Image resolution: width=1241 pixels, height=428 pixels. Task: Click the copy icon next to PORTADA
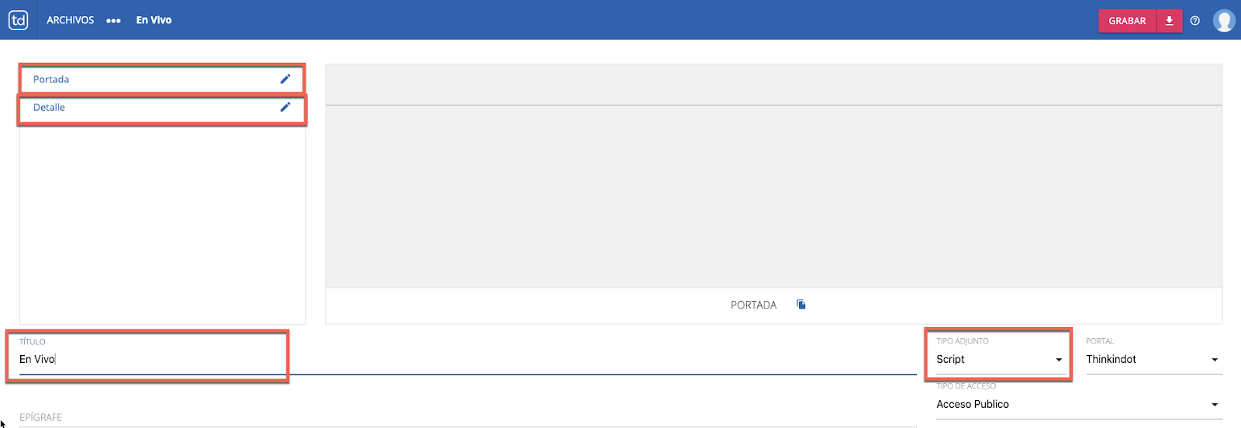click(x=801, y=305)
